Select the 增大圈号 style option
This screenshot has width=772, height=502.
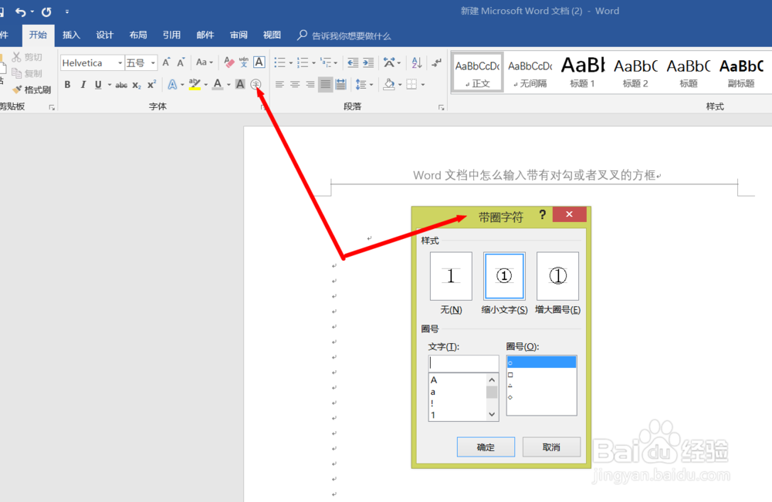point(557,276)
